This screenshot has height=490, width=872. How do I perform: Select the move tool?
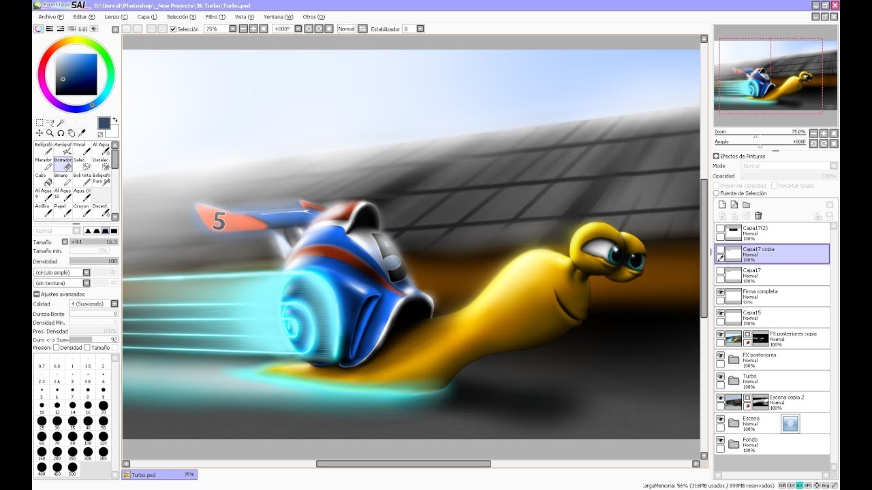click(x=39, y=133)
